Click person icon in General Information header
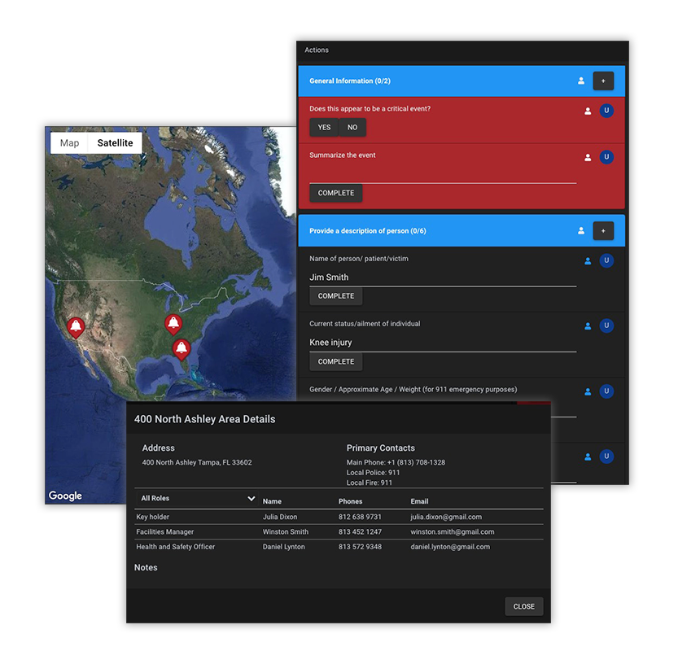Screen dimensions: 678x651 (x=581, y=81)
